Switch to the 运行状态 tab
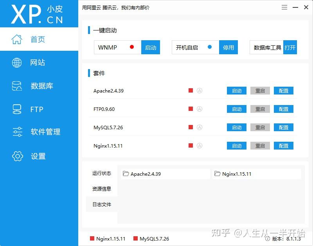Screen dimensions: 313x246 (101, 173)
